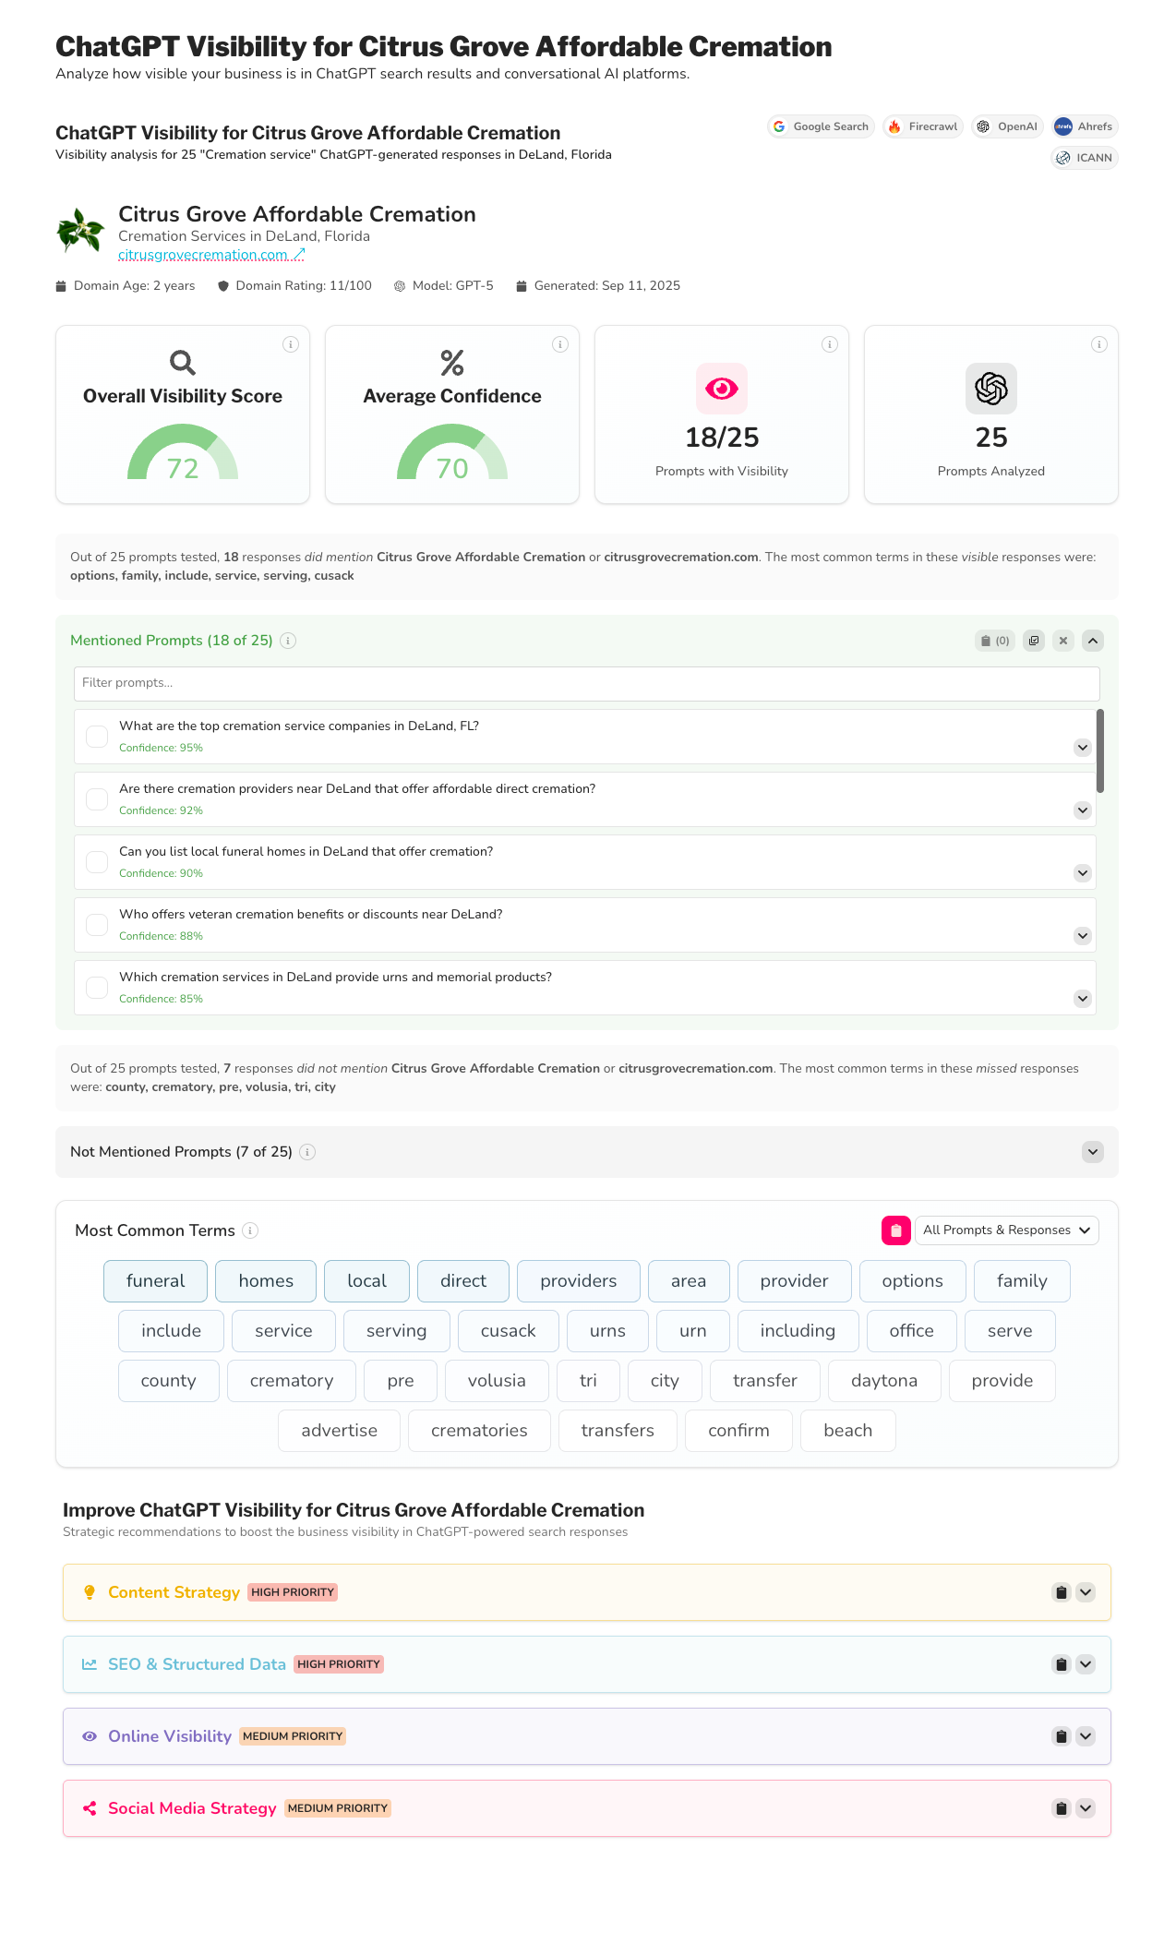Image resolution: width=1176 pixels, height=1944 pixels.
Task: Click the OpenAI logo above Prompts Analyzed
Action: 991,389
